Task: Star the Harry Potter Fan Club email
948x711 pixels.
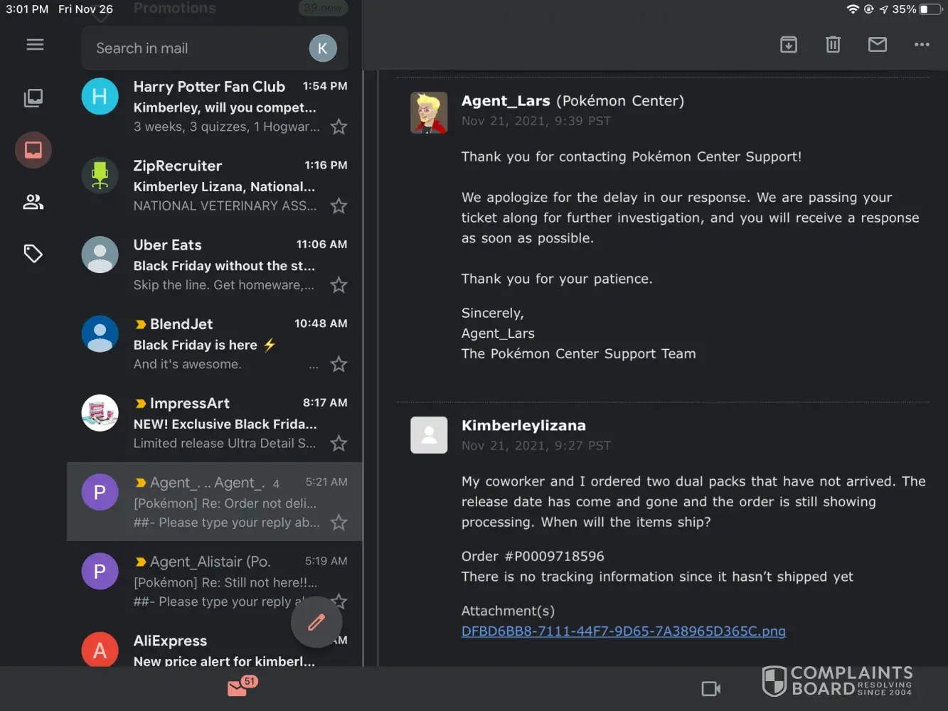Action: [x=339, y=127]
